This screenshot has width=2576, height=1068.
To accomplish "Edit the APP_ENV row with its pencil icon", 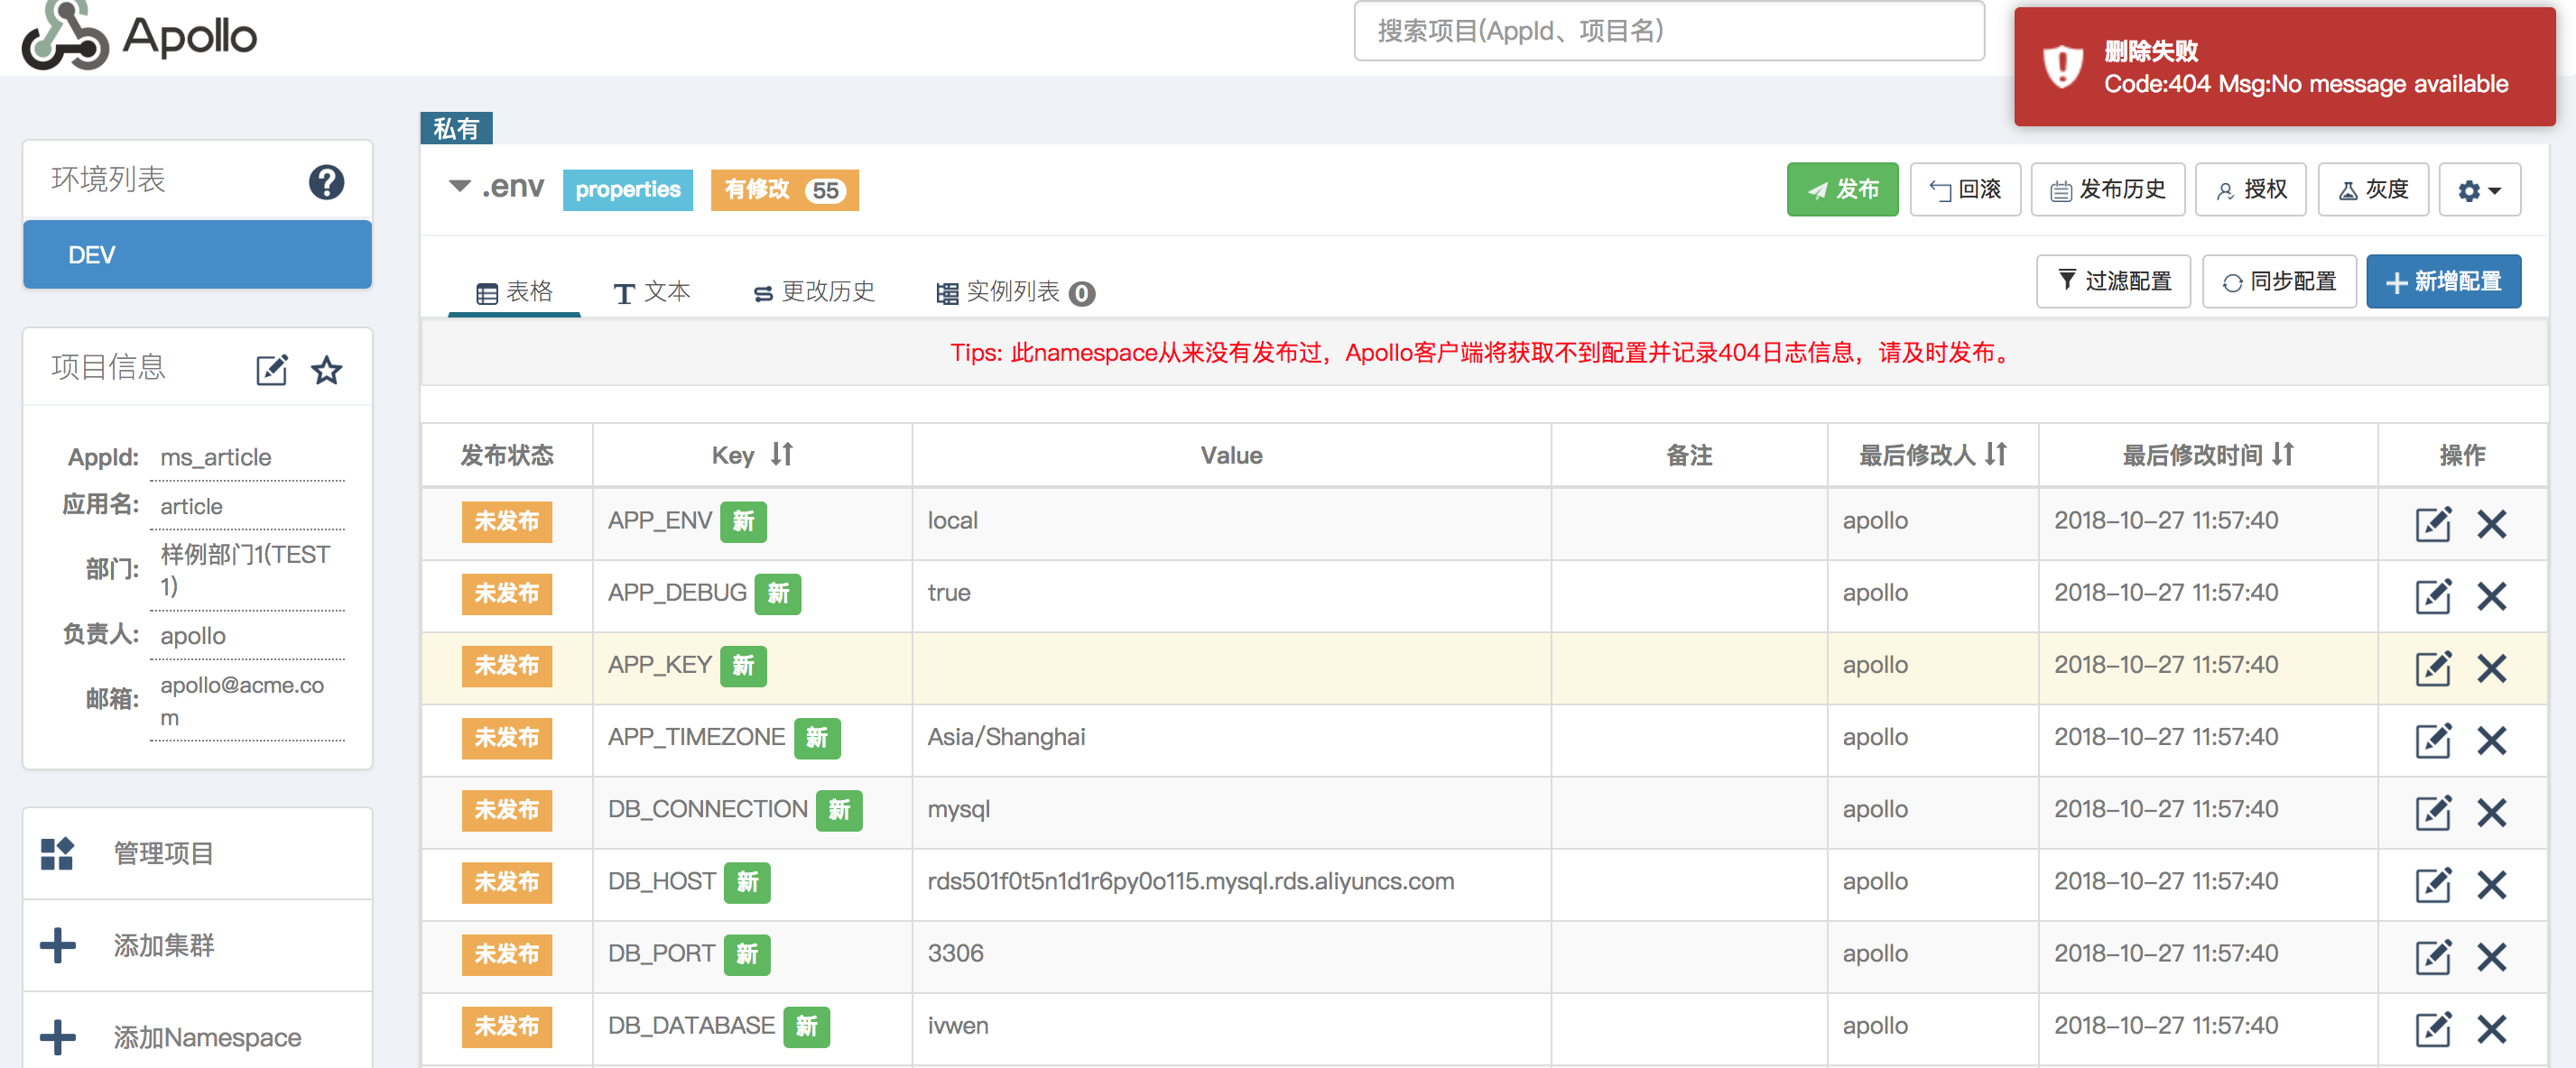I will tap(2434, 523).
